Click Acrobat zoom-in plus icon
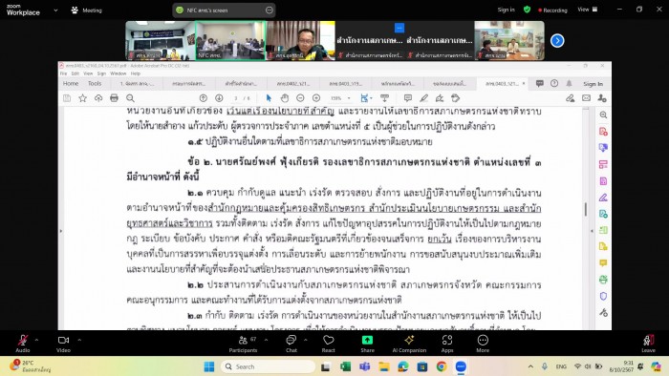The image size is (669, 376). pos(316,98)
